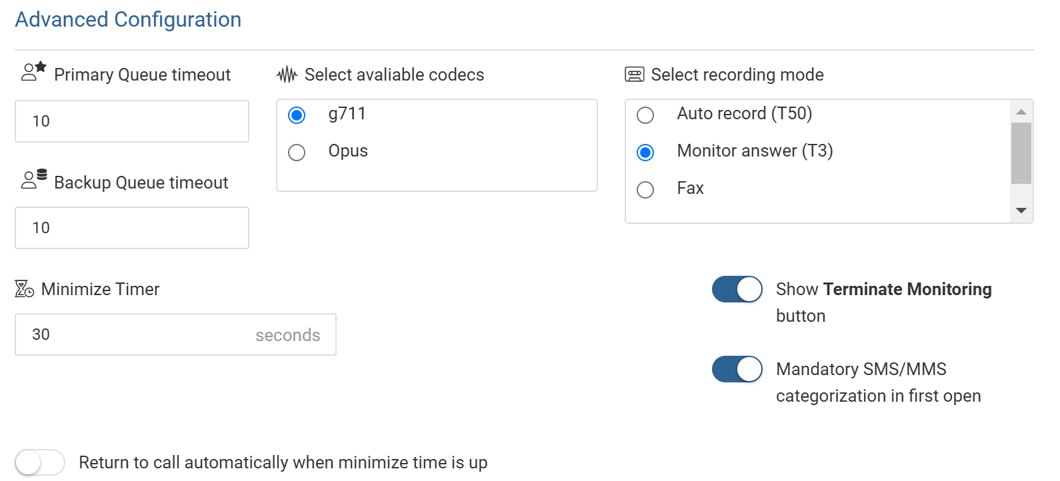Screen dimensions: 1060x481
Task: Click the hourglass Minimize Timer icon
Action: (25, 289)
